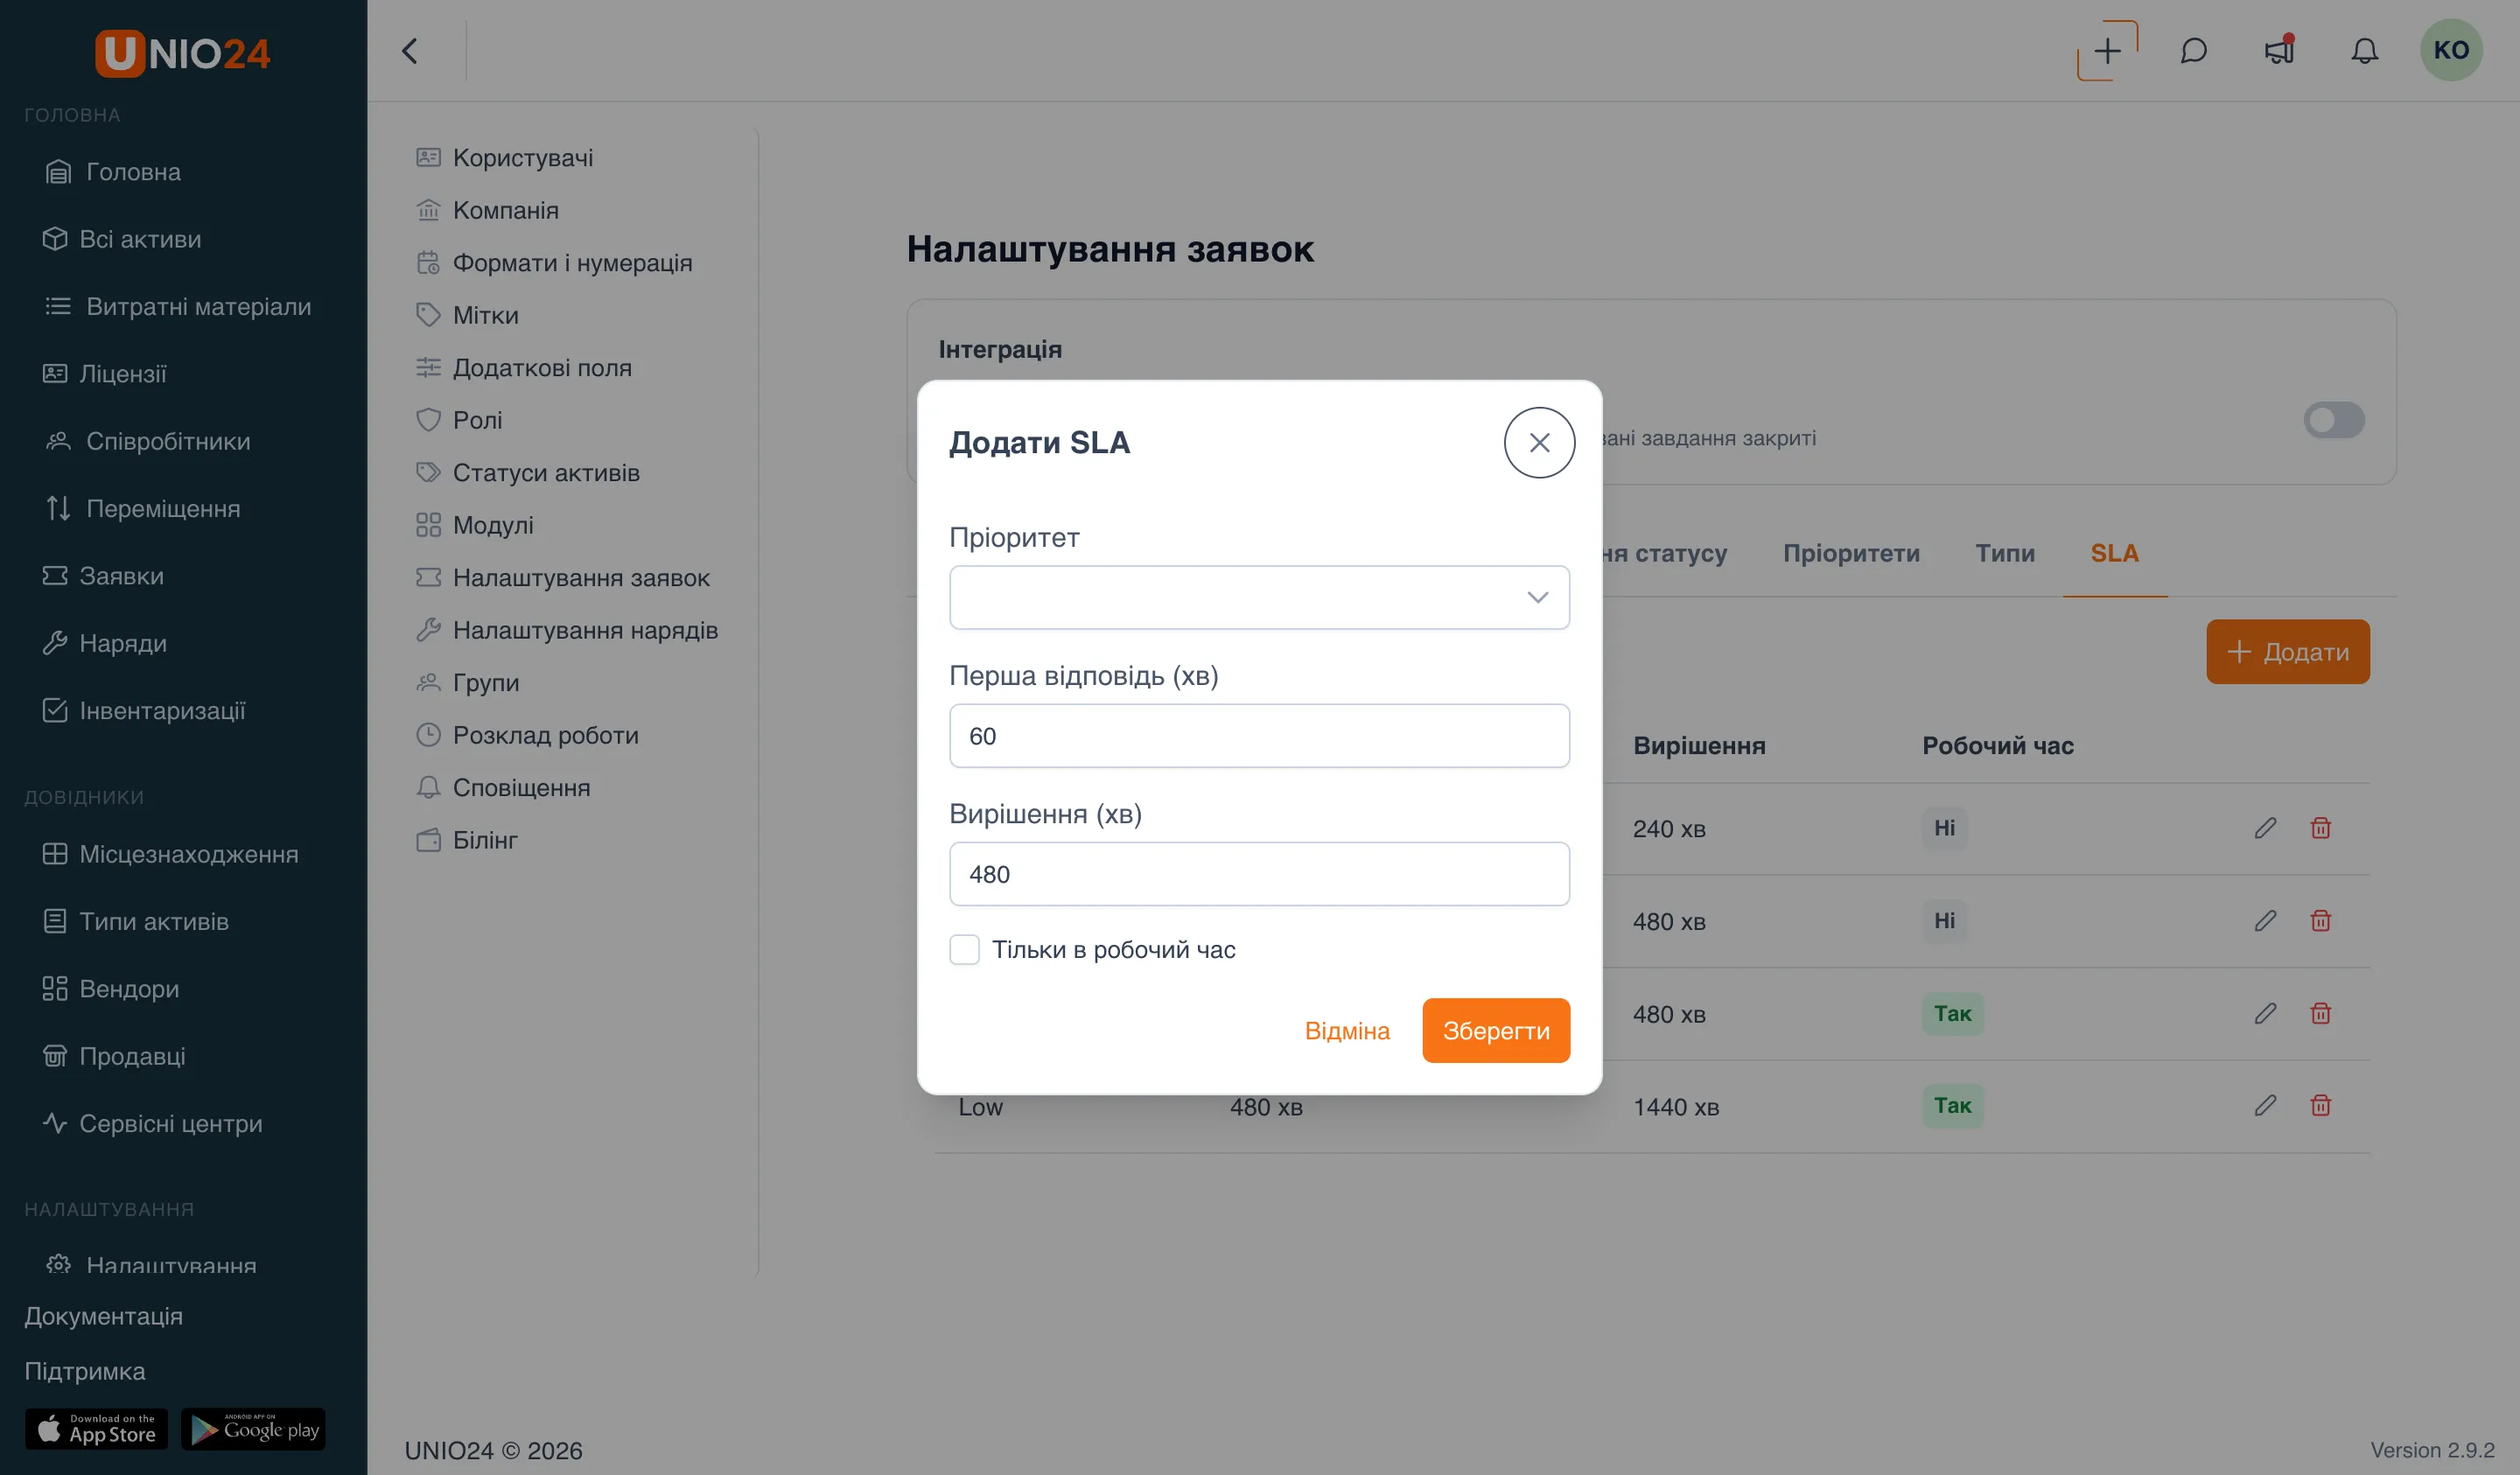
Task: Go to Місцезнаходження in sidebar
Action: (170, 854)
